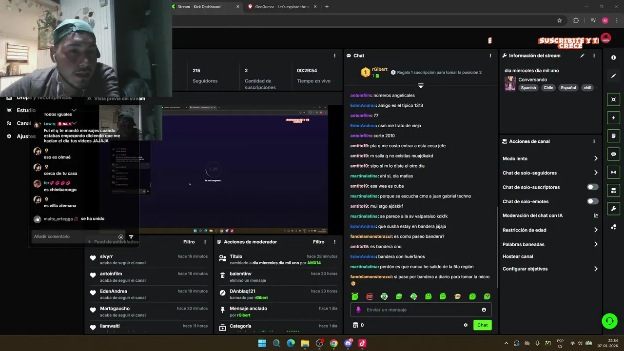Expand Configurar objetivos settings
Viewport: 624px width, 351px height.
596,269
